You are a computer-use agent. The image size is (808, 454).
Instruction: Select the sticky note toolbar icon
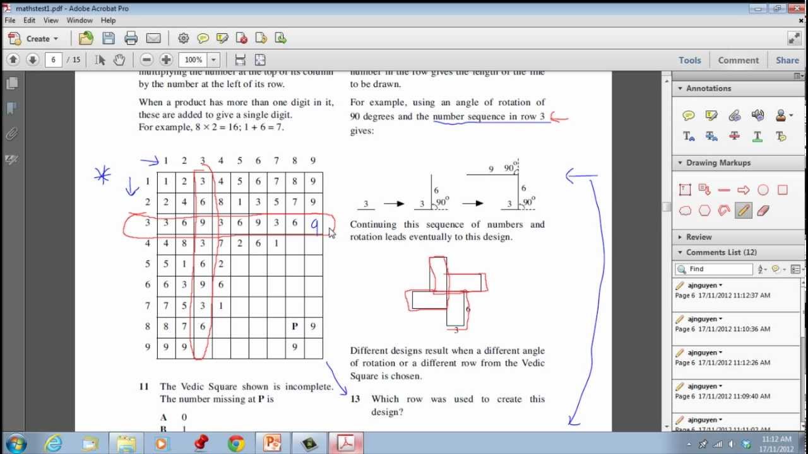(x=203, y=38)
